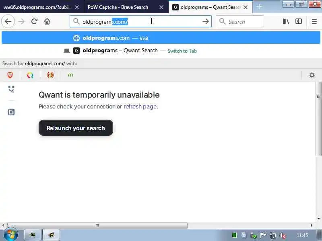This screenshot has width=322, height=241.
Task: Reload the current page
Action: tap(34, 21)
